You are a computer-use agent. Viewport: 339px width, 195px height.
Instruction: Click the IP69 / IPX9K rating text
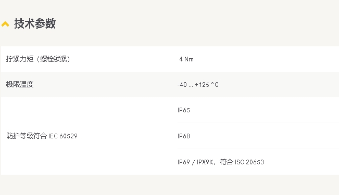coord(195,162)
